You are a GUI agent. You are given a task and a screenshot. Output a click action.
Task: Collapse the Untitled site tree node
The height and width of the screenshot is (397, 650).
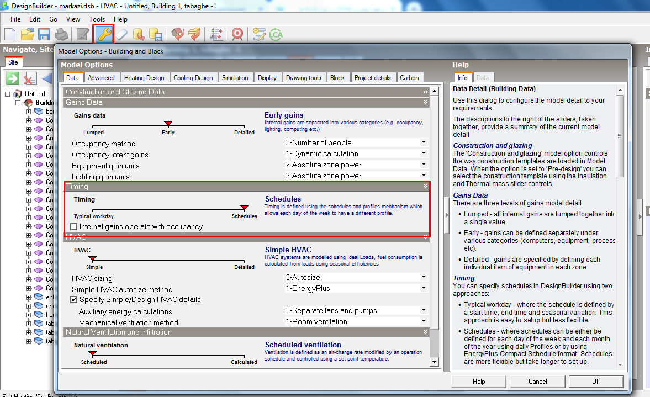pyautogui.click(x=8, y=94)
